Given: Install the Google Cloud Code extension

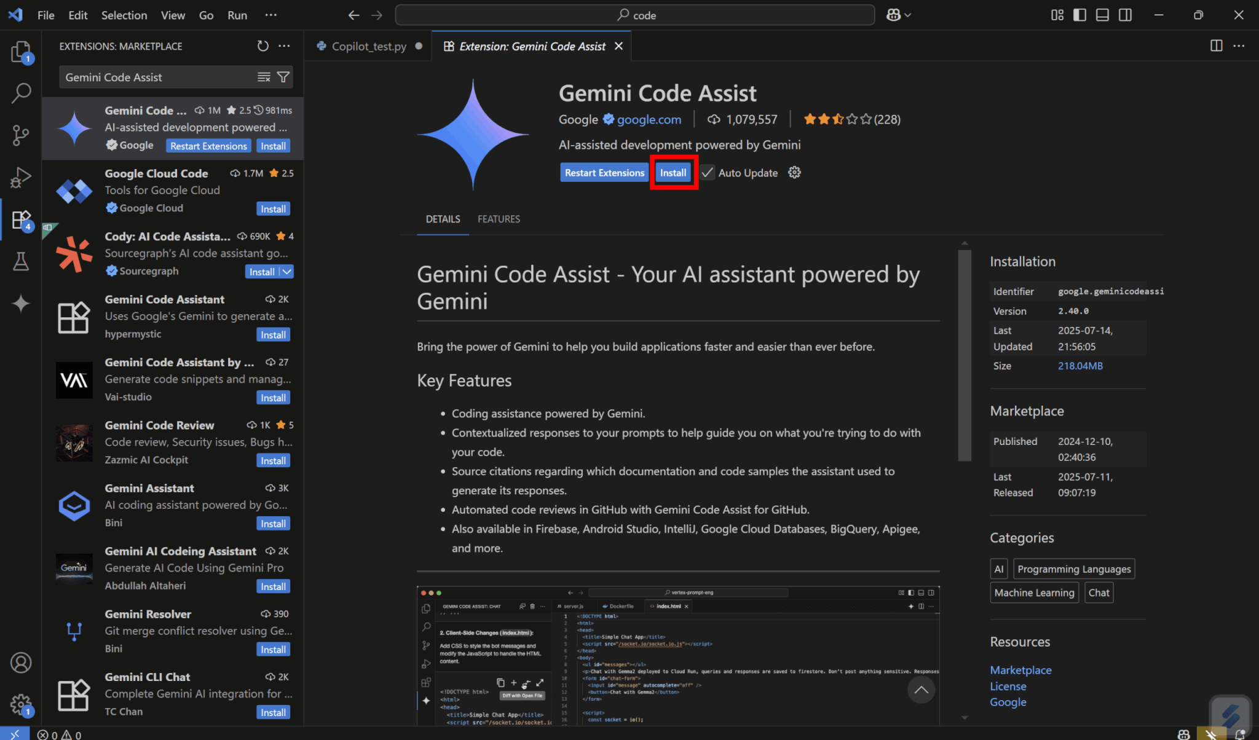Looking at the screenshot, I should [x=273, y=209].
